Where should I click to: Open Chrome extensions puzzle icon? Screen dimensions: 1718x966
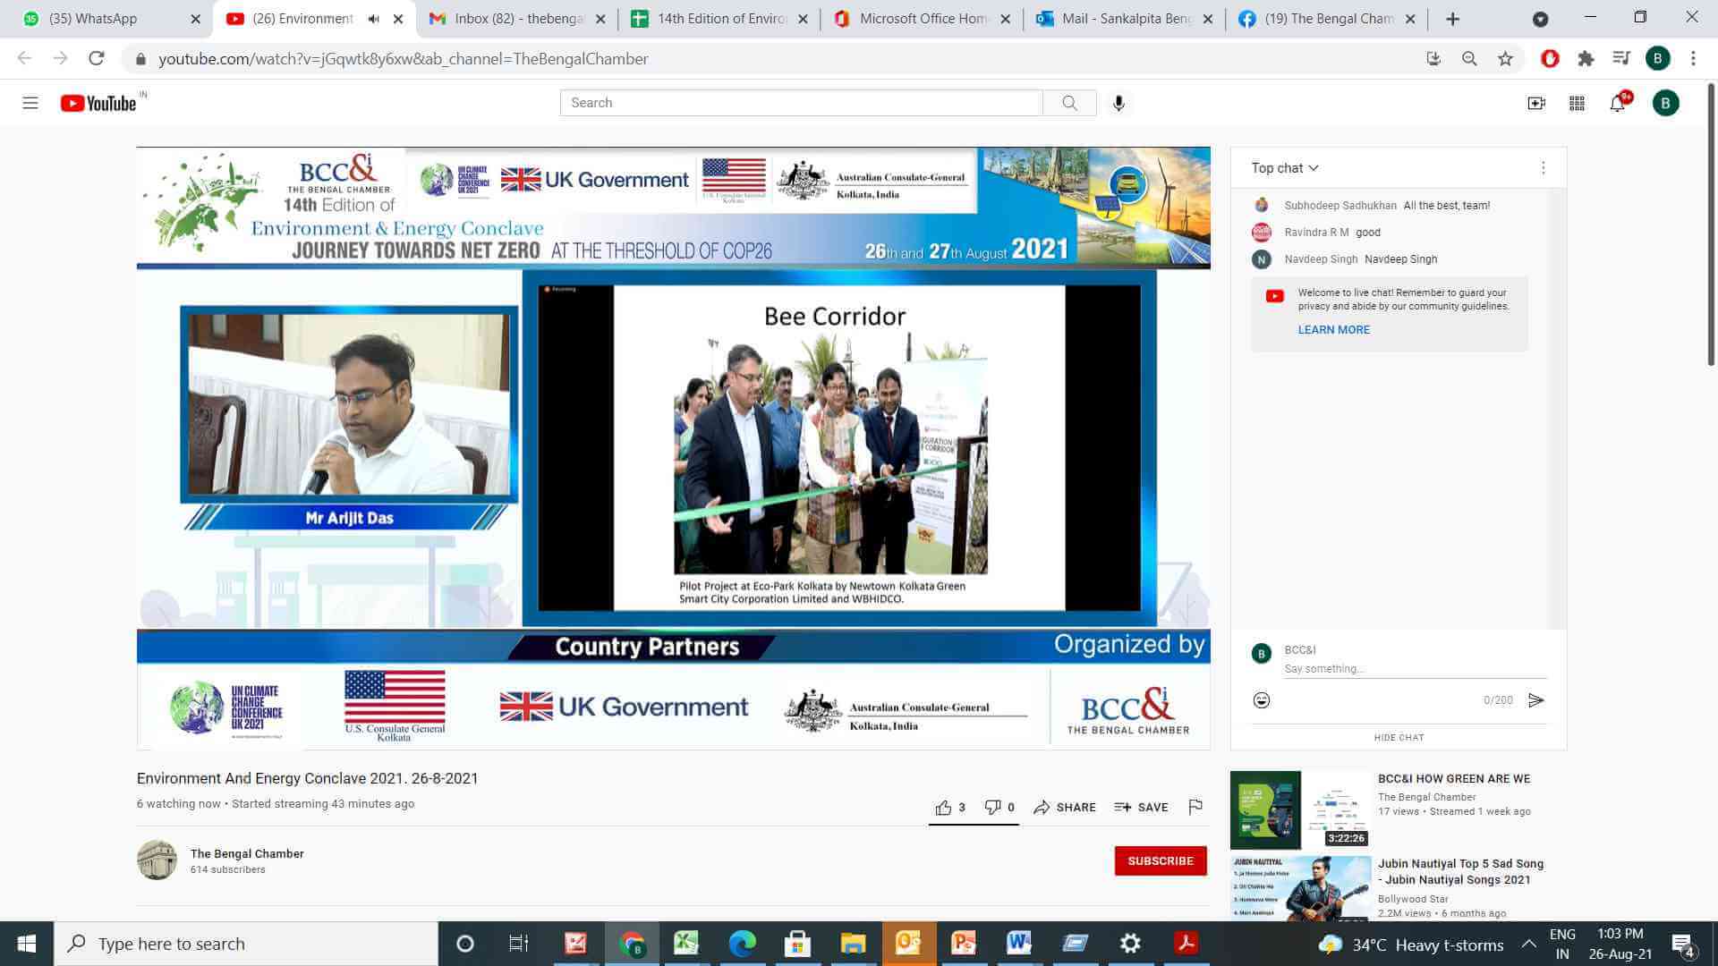point(1586,59)
